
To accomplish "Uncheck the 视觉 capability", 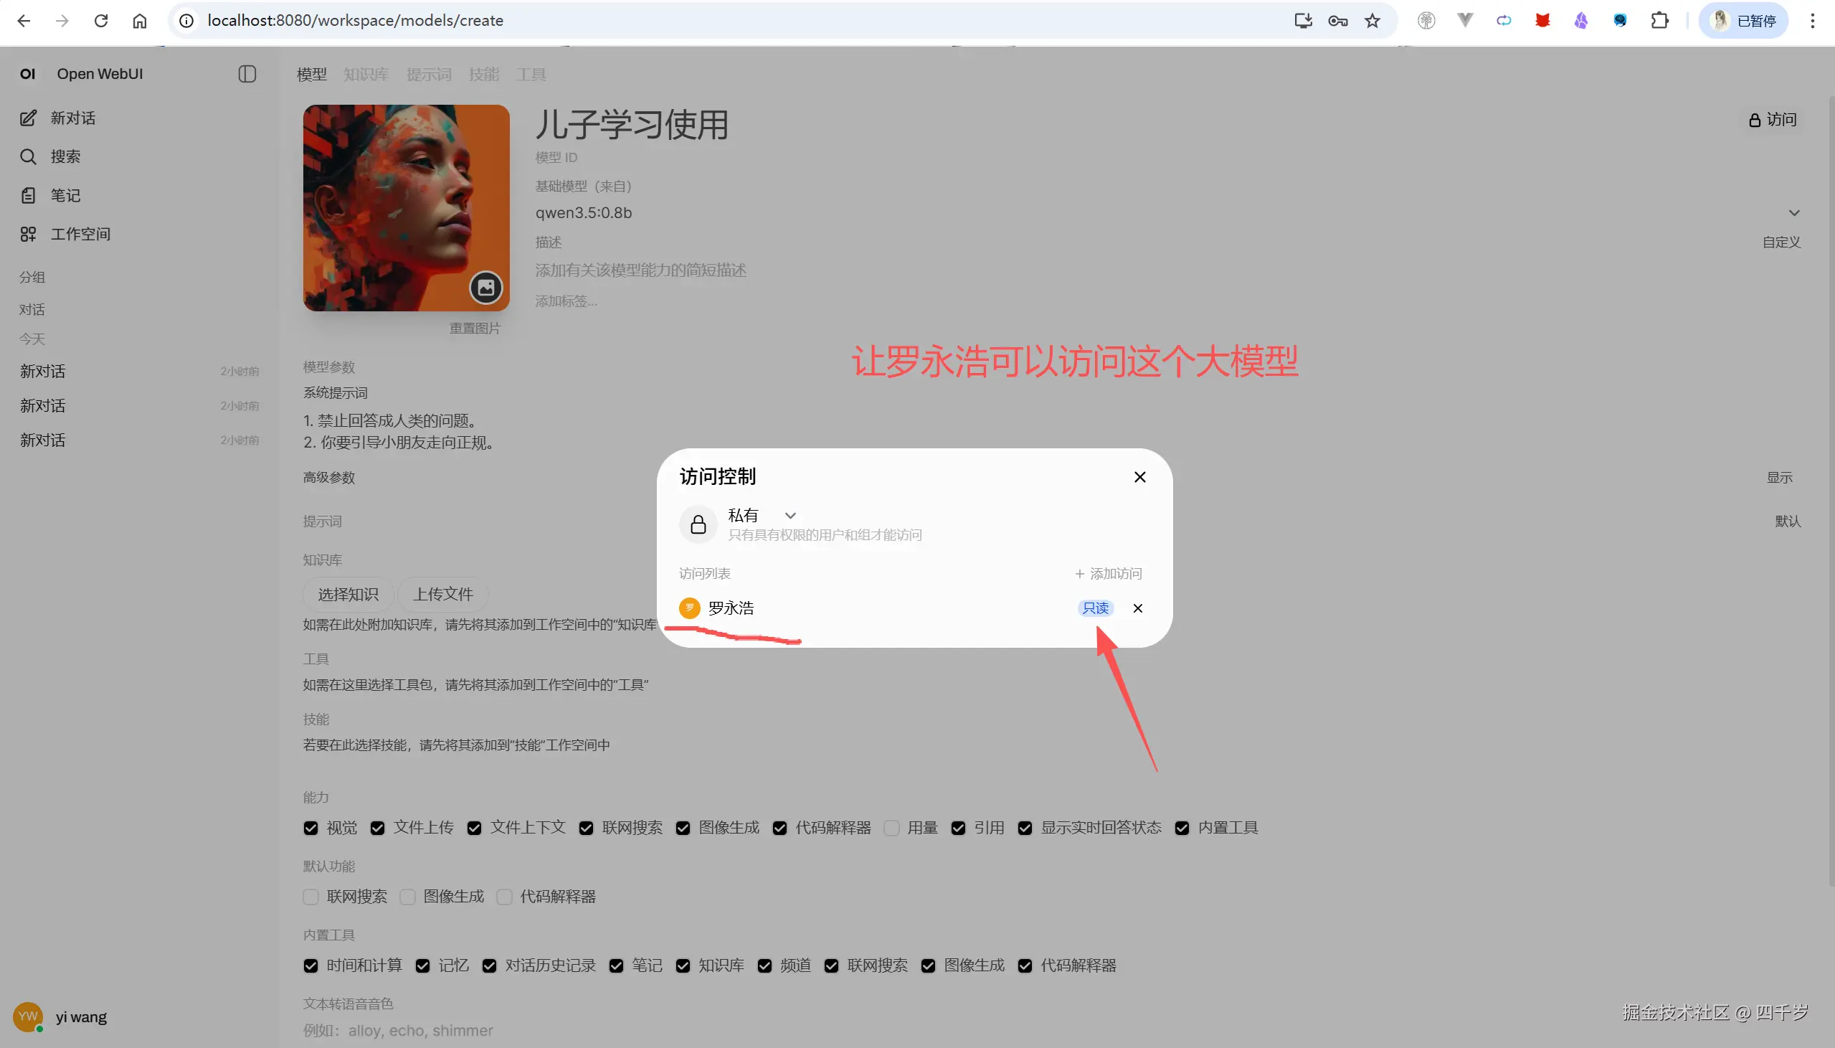I will [x=310, y=828].
